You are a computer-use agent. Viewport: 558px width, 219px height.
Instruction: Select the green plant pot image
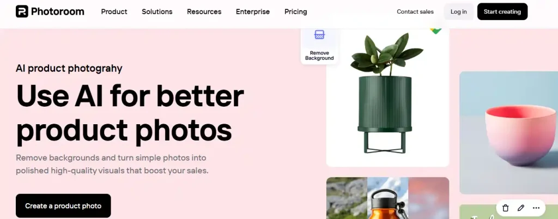[387, 97]
